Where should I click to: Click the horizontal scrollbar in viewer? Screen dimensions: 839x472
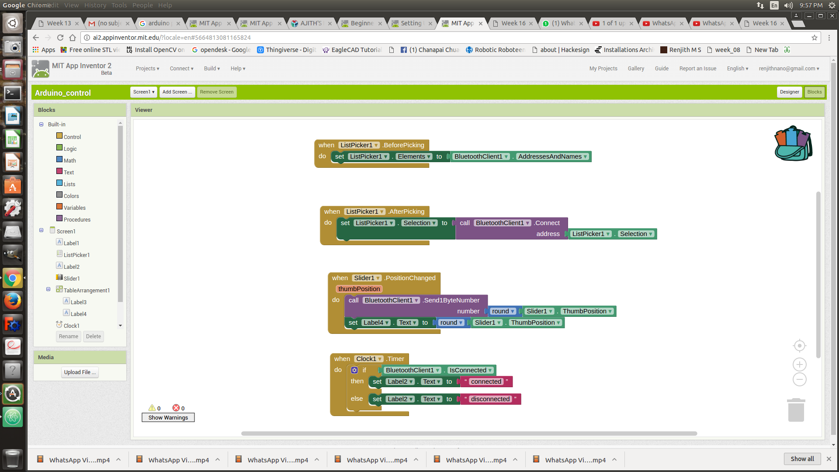point(469,434)
